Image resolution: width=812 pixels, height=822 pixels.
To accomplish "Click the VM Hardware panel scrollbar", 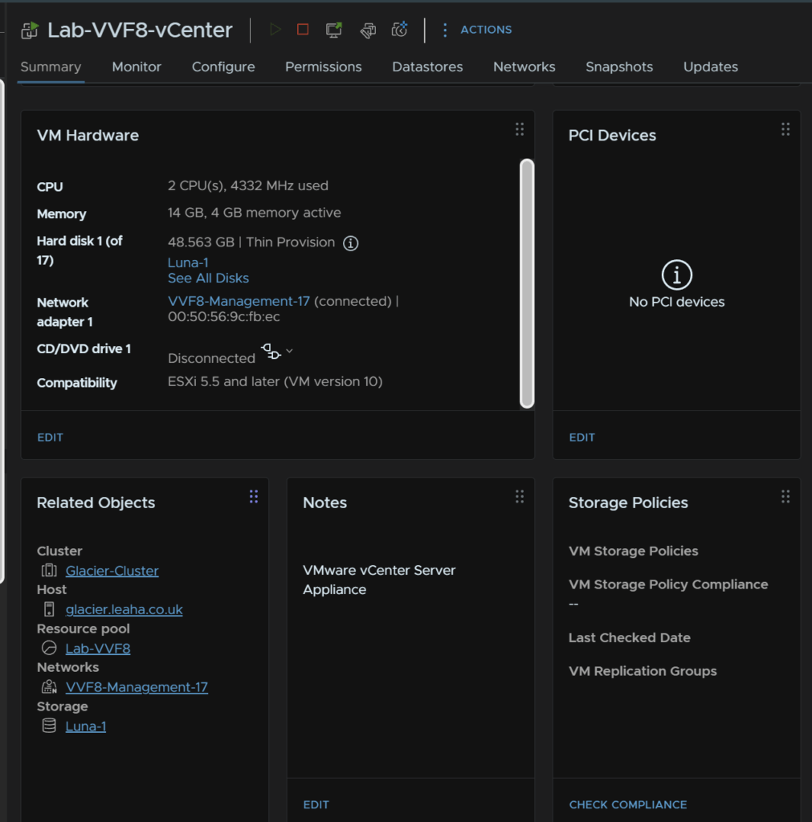I will coord(527,283).
